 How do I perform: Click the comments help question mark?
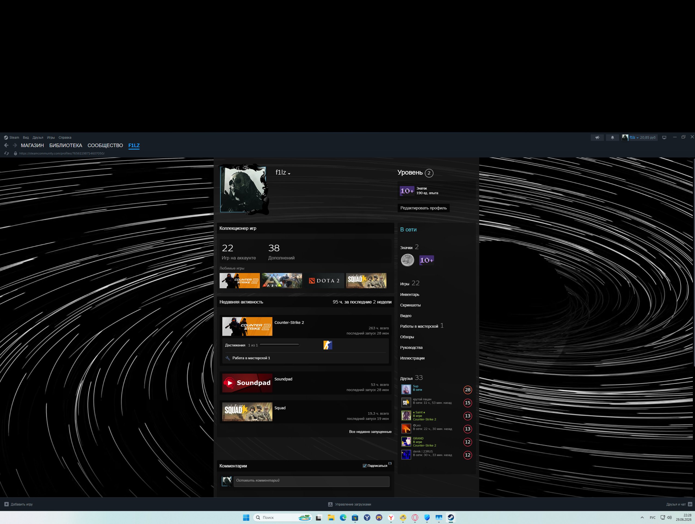coord(390,463)
